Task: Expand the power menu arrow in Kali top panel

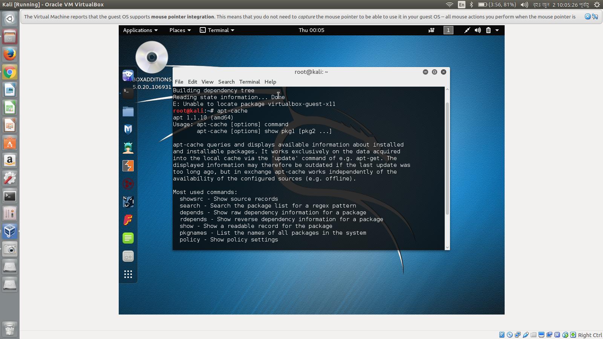Action: point(497,30)
